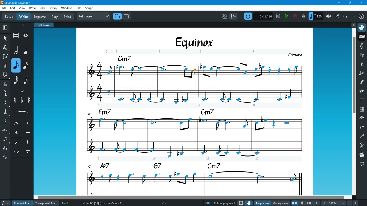
Task: Toggle the dotted note option
Action: 5,112
